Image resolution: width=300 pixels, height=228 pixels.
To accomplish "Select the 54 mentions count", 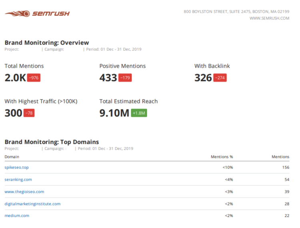I will (x=287, y=180).
